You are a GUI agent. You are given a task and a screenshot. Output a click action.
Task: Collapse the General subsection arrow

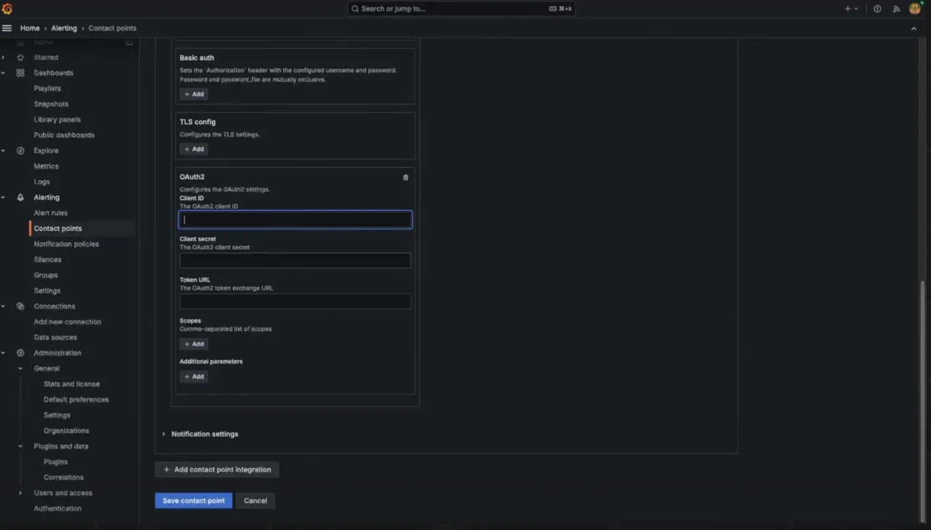point(20,369)
